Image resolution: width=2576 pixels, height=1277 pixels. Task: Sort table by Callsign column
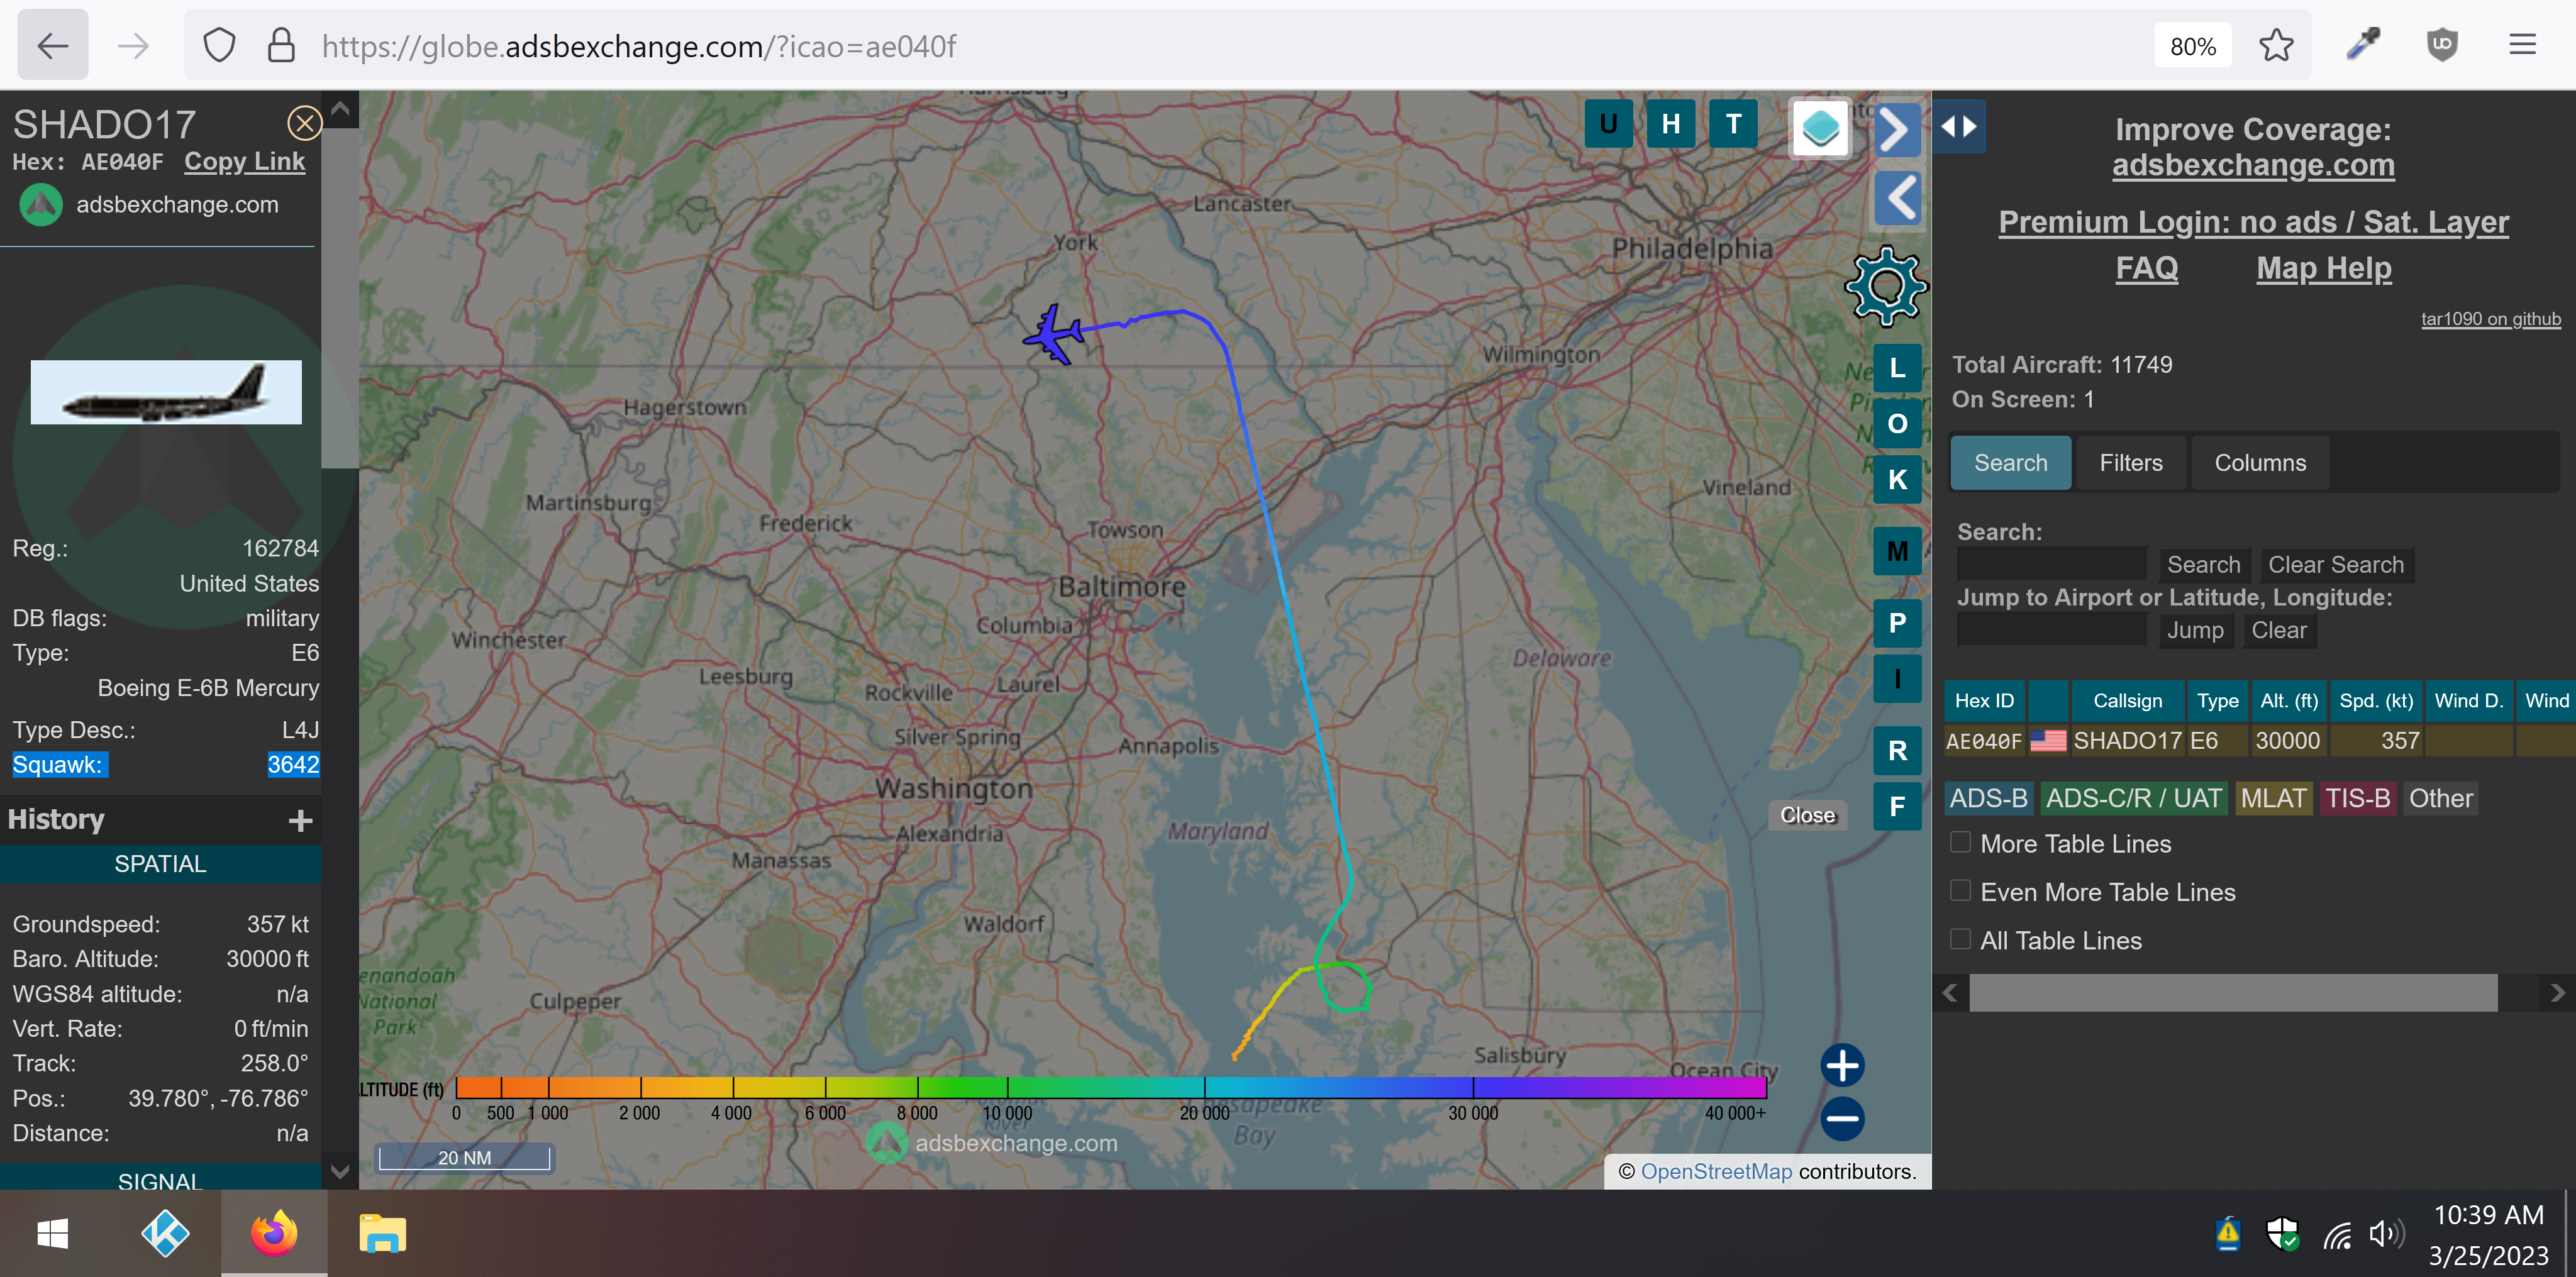pos(2127,701)
